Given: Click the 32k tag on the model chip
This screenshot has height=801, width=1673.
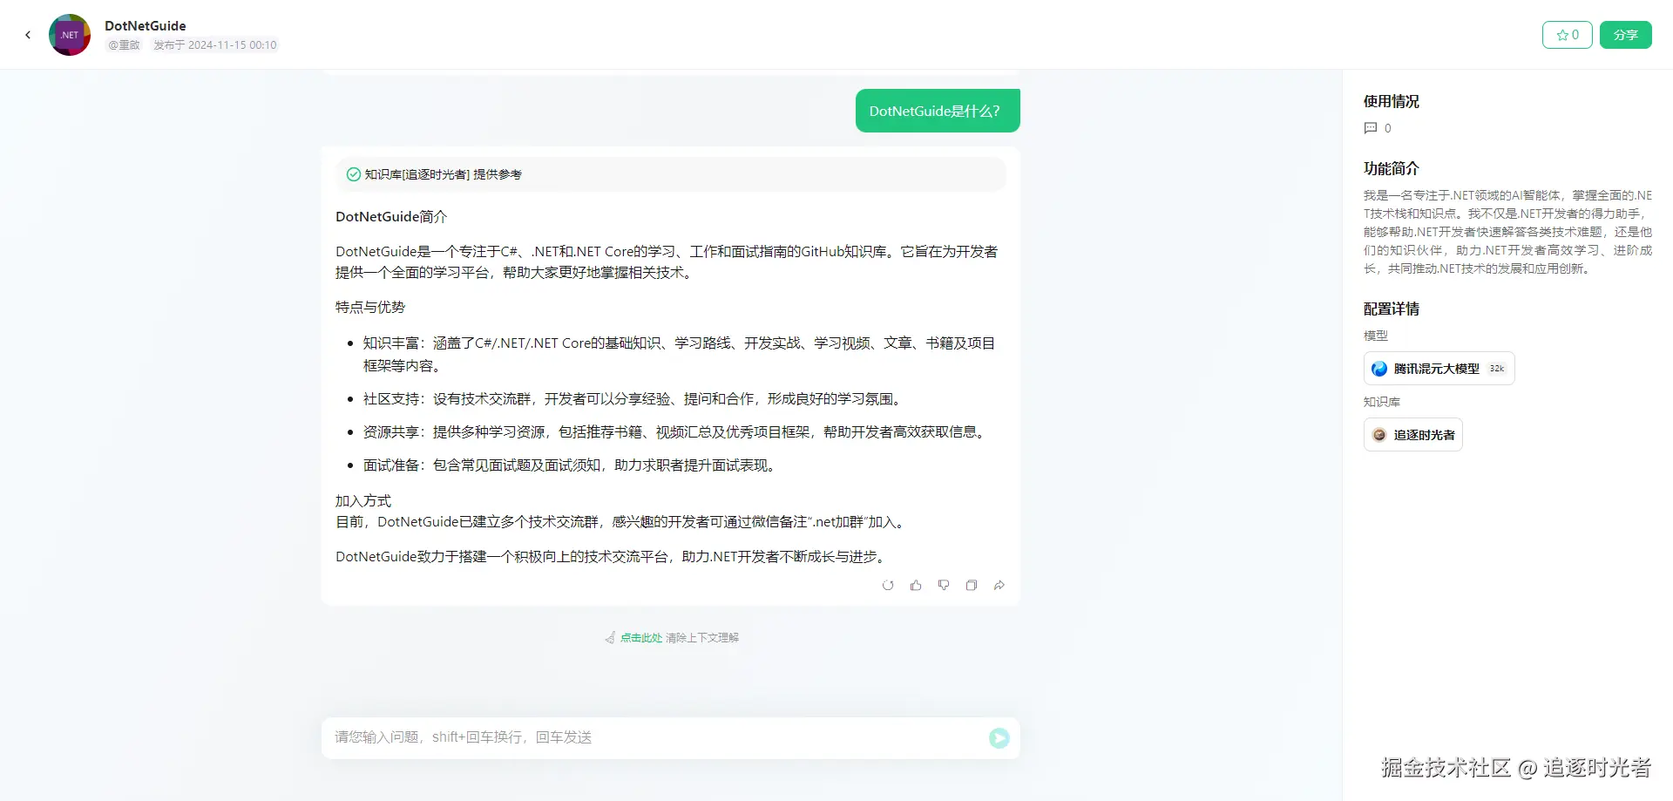Looking at the screenshot, I should point(1497,369).
